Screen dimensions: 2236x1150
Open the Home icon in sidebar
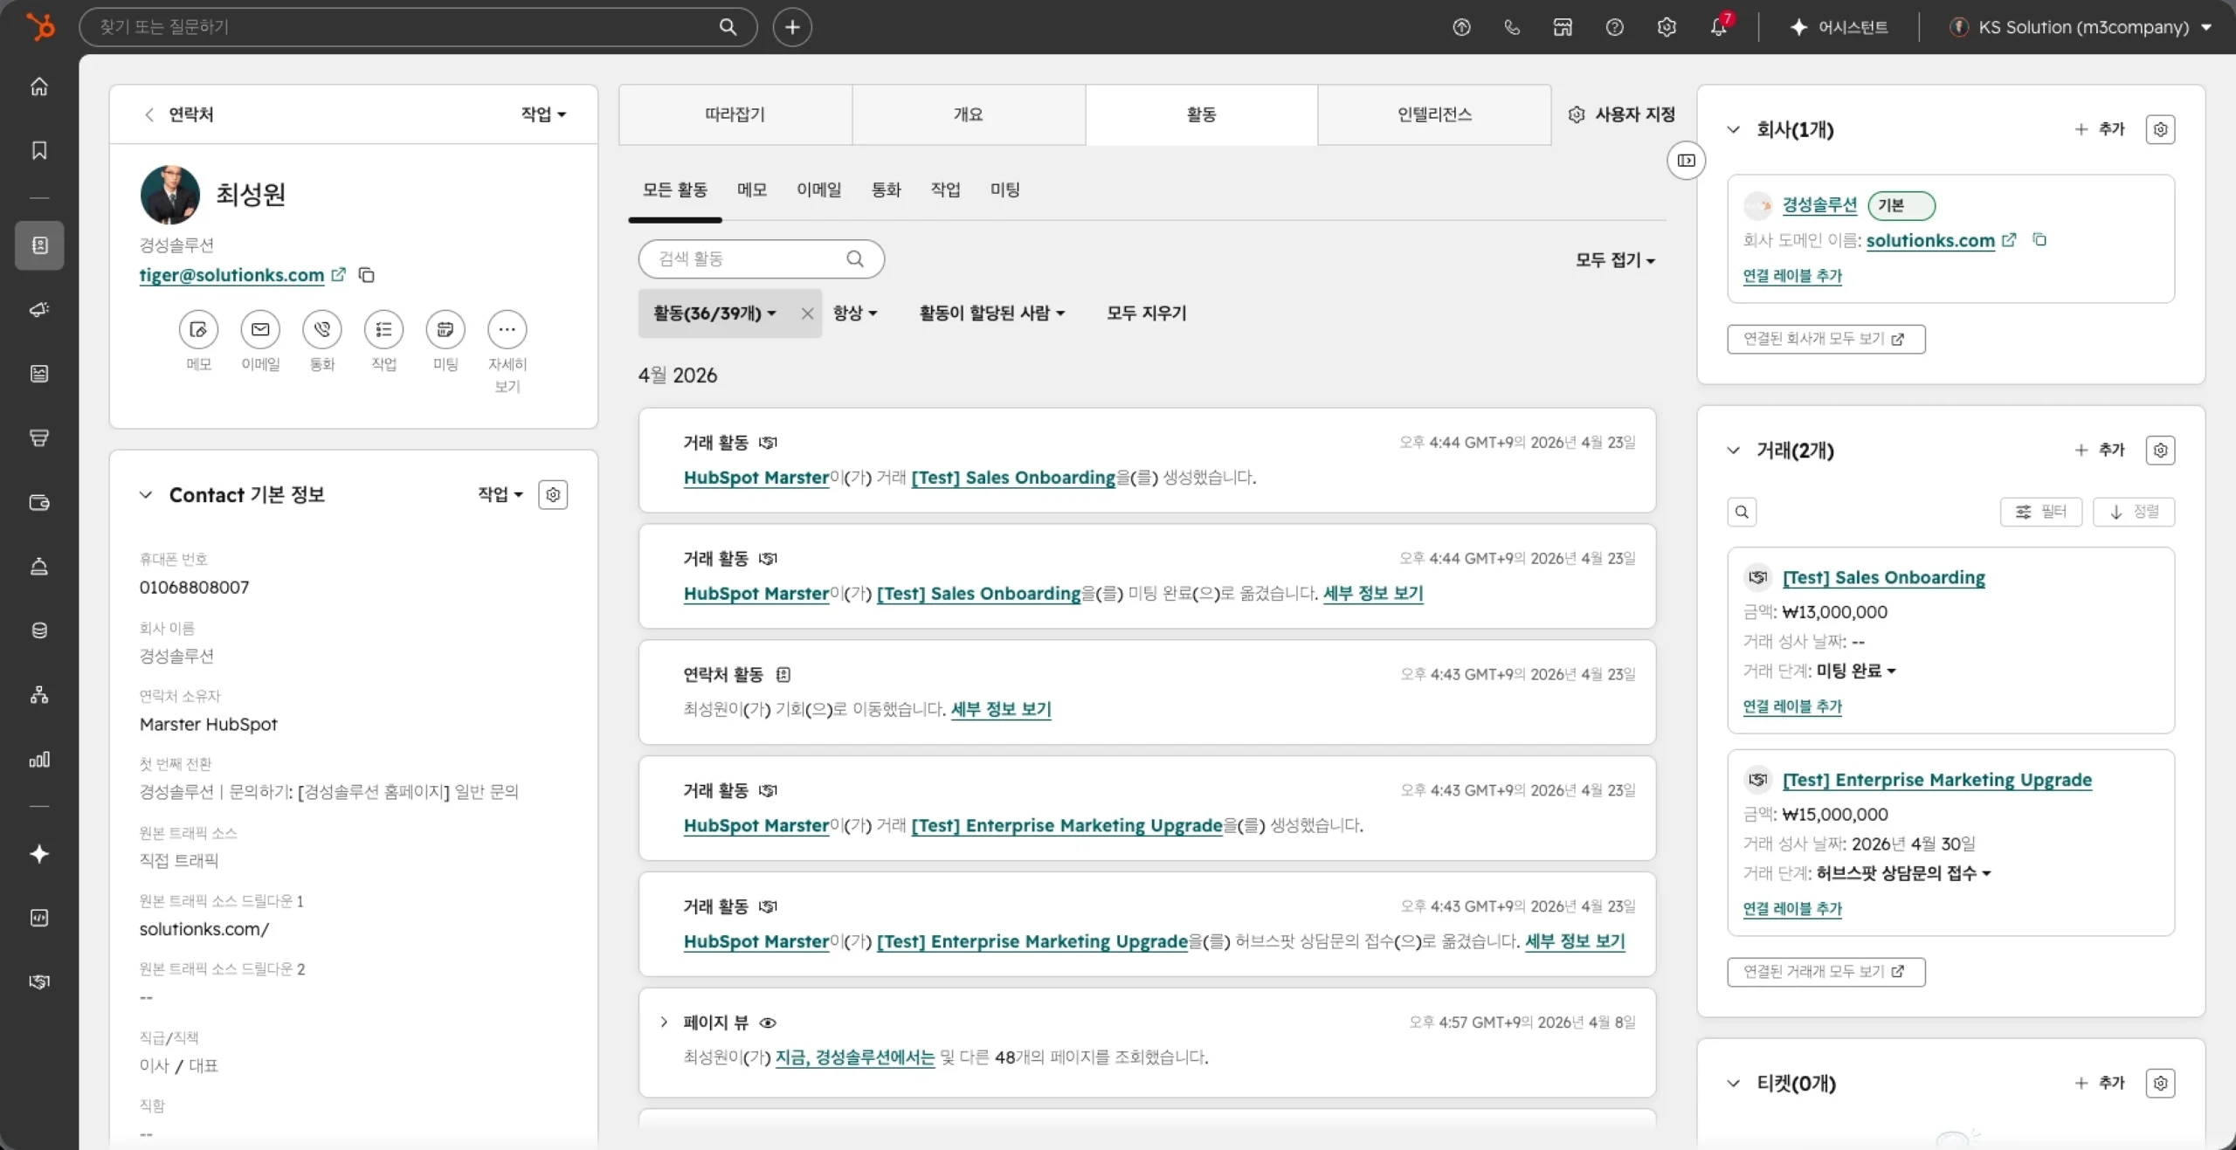pos(39,86)
